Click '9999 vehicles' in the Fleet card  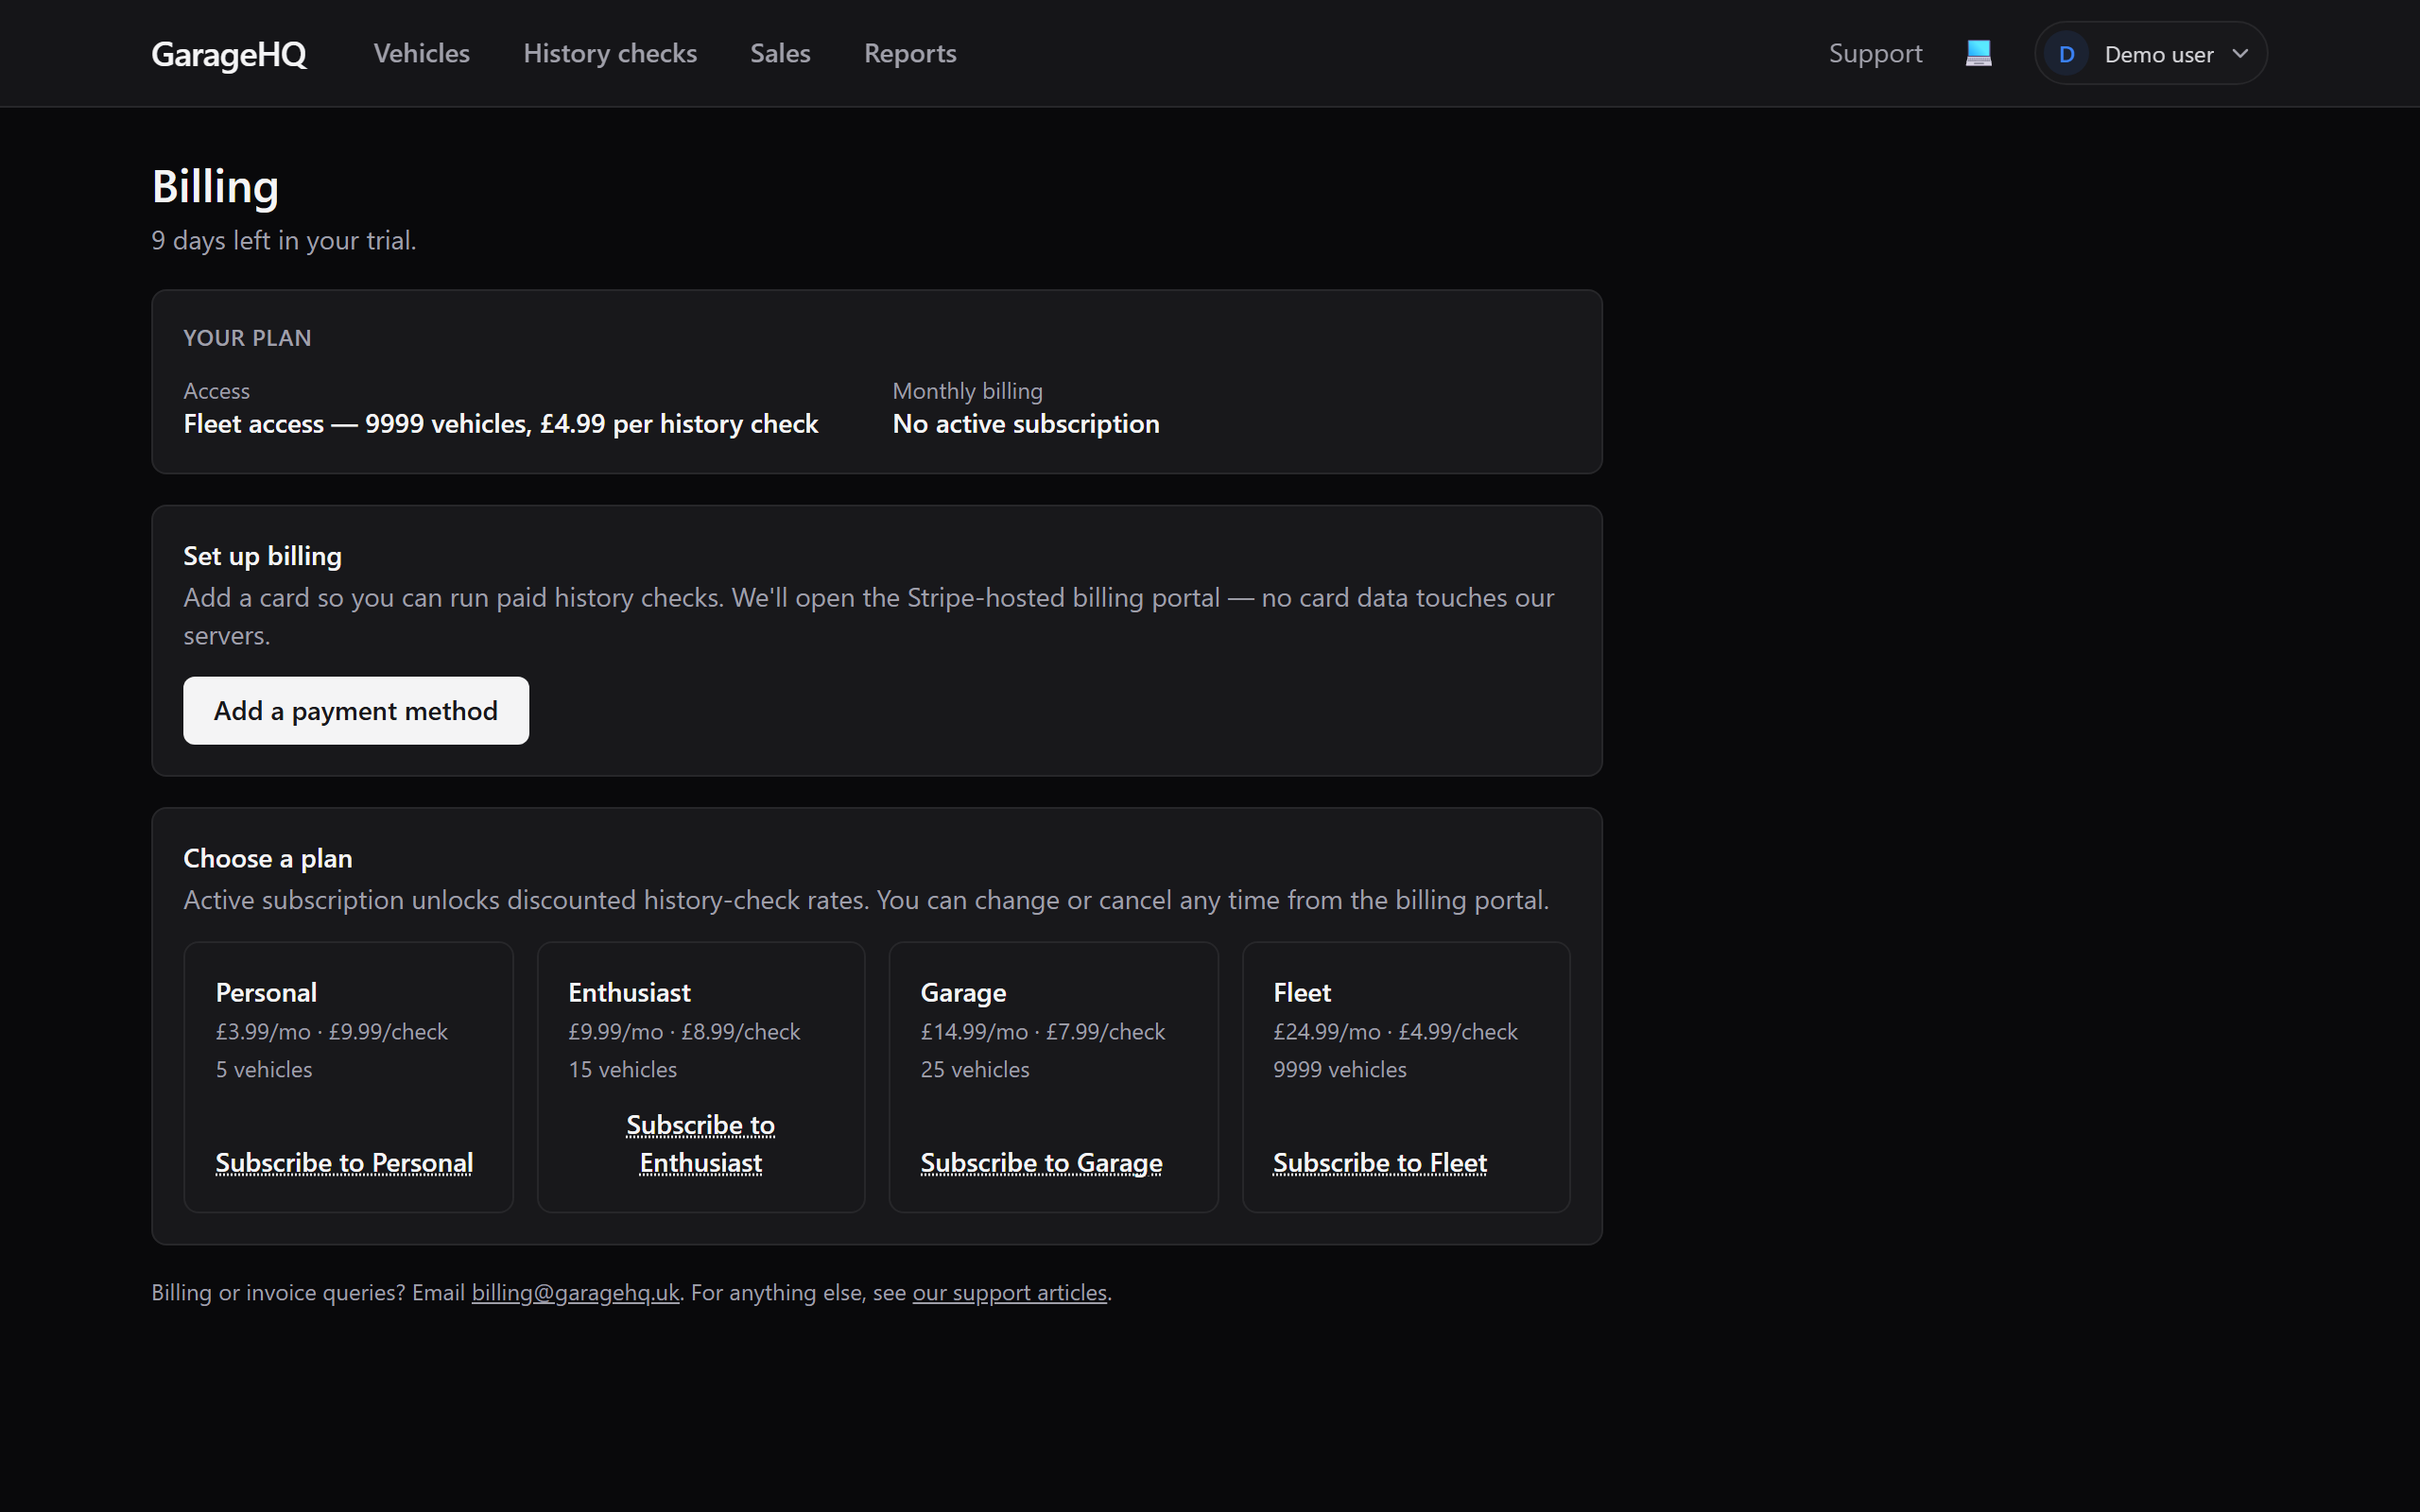point(1339,1069)
